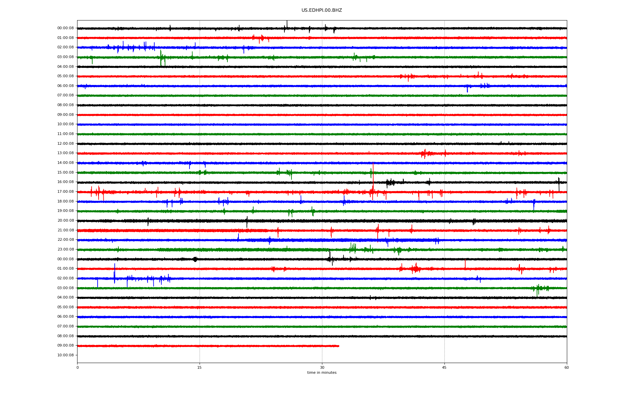Select the x-axis tick label 15

pyautogui.click(x=200, y=367)
